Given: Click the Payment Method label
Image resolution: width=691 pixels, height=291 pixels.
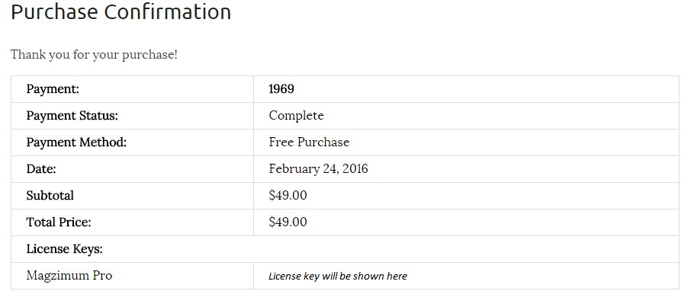Looking at the screenshot, I should pos(76,142).
